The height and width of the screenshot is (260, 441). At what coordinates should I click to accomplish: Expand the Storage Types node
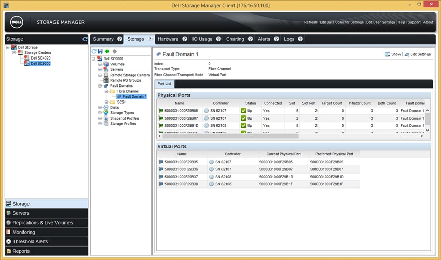point(100,112)
